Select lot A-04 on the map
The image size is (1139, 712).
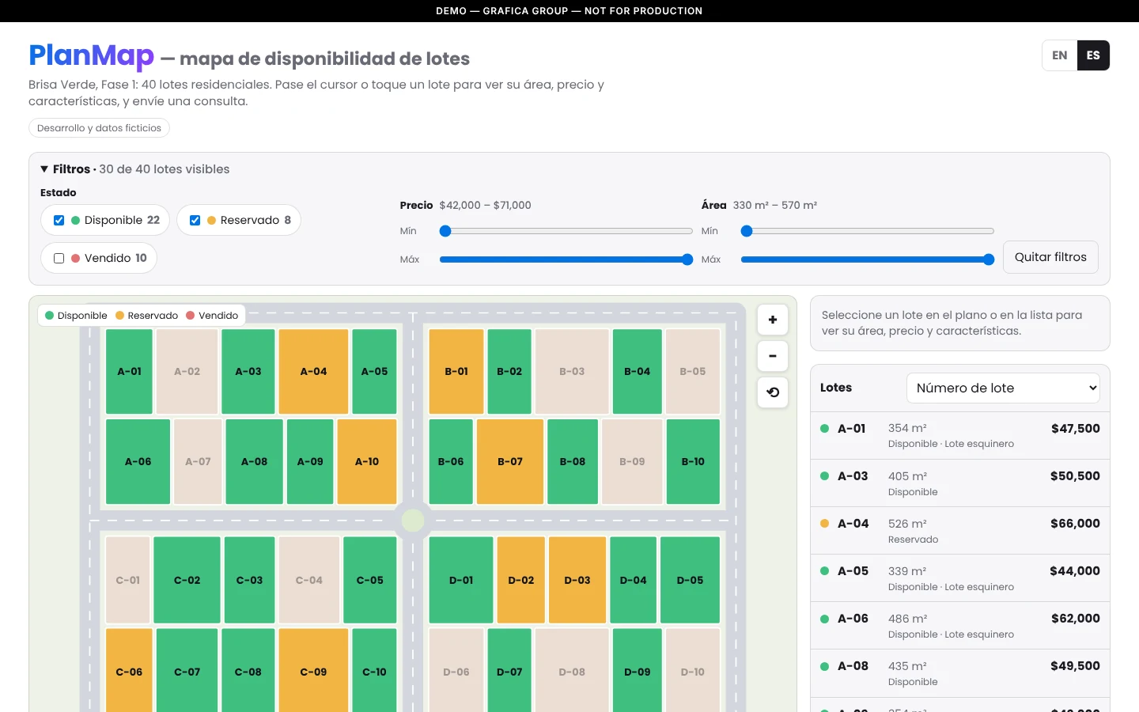[x=313, y=372]
